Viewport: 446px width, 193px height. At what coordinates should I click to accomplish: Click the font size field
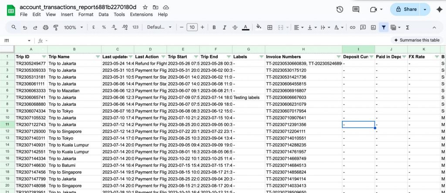pyautogui.click(x=192, y=27)
